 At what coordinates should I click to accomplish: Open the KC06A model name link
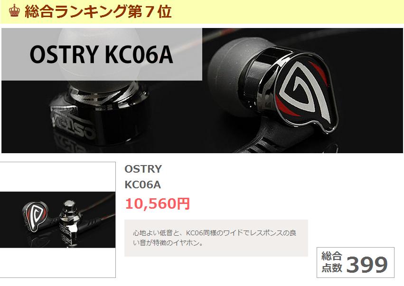click(143, 185)
